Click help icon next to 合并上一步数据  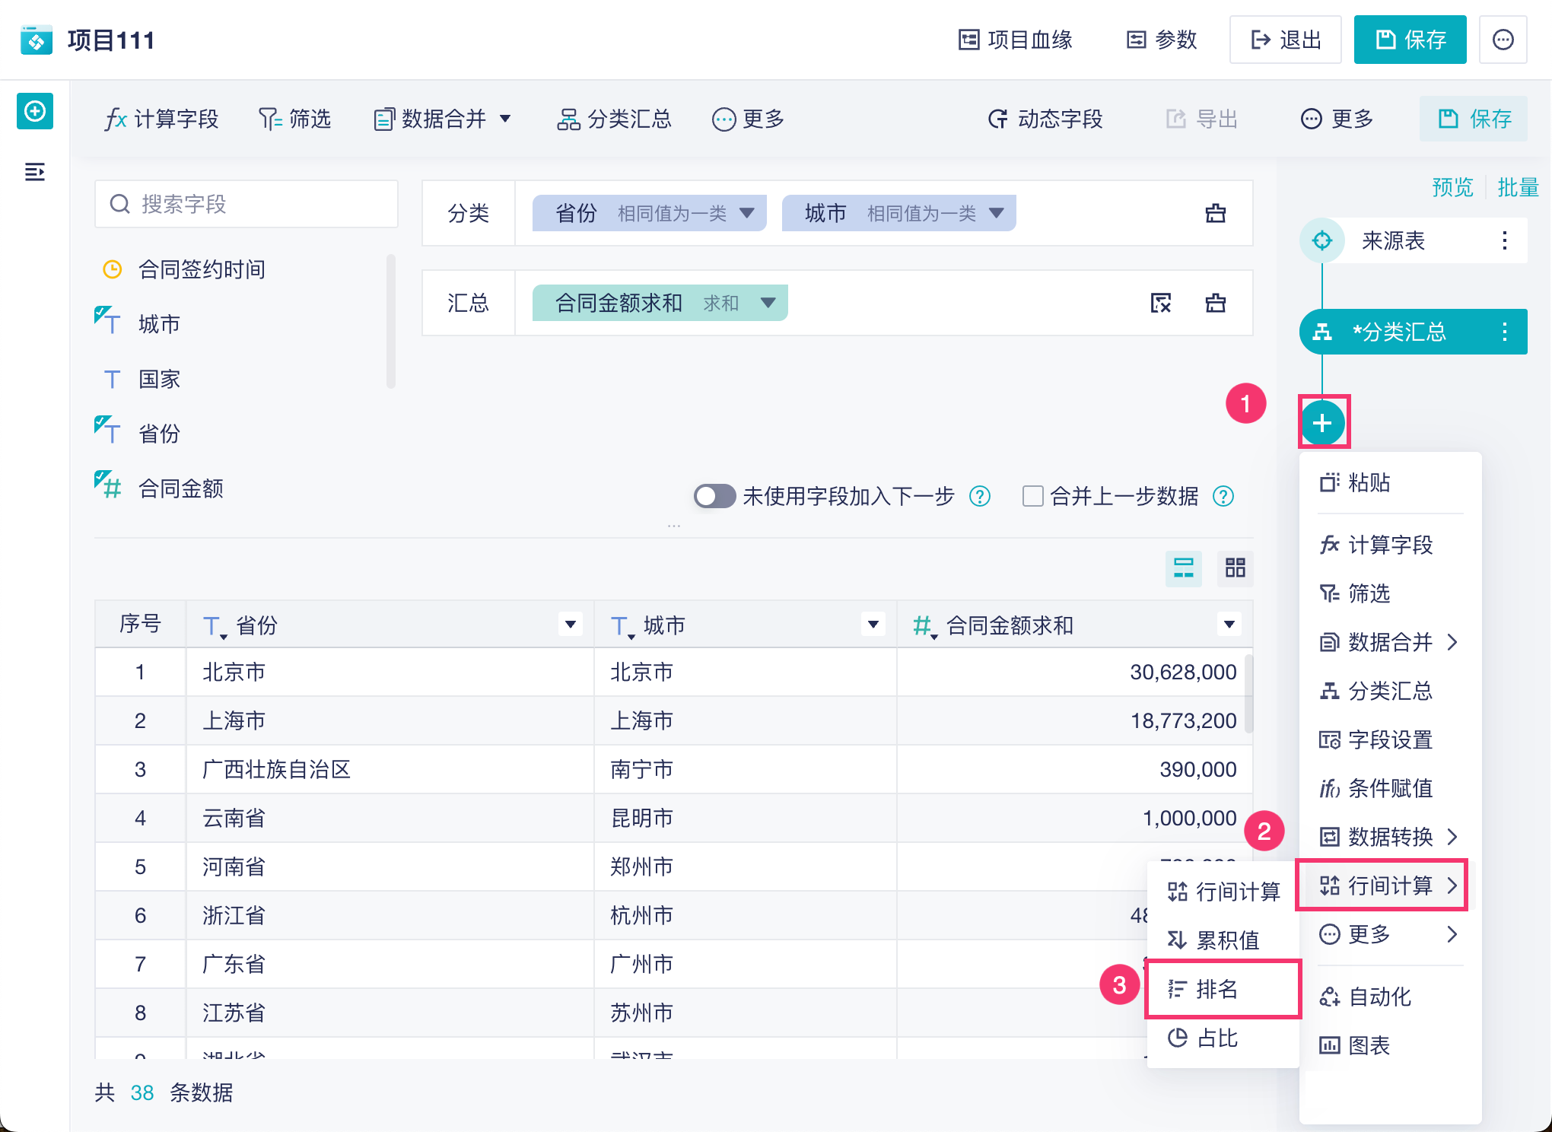(1223, 496)
